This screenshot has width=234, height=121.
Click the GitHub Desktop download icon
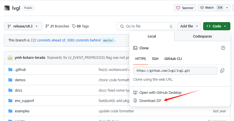(135, 92)
